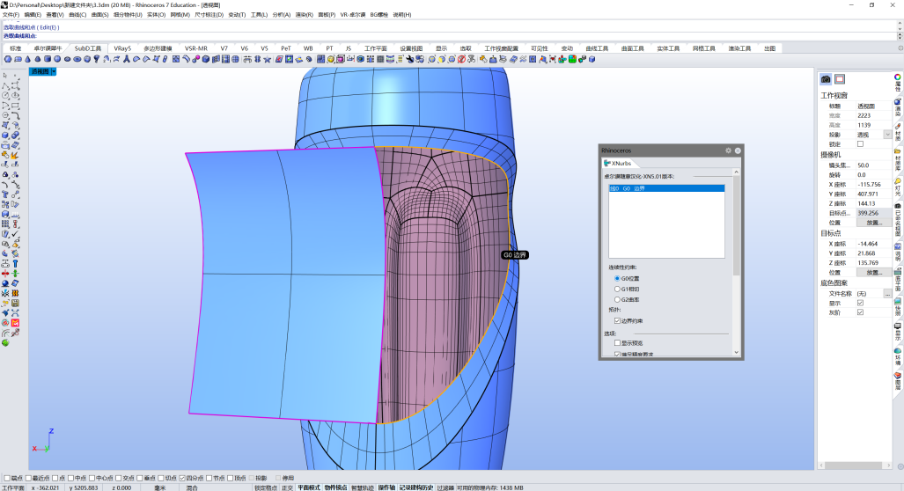Open the 透视图 viewport title dropdown arrow
Image resolution: width=904 pixels, height=491 pixels.
click(x=54, y=71)
